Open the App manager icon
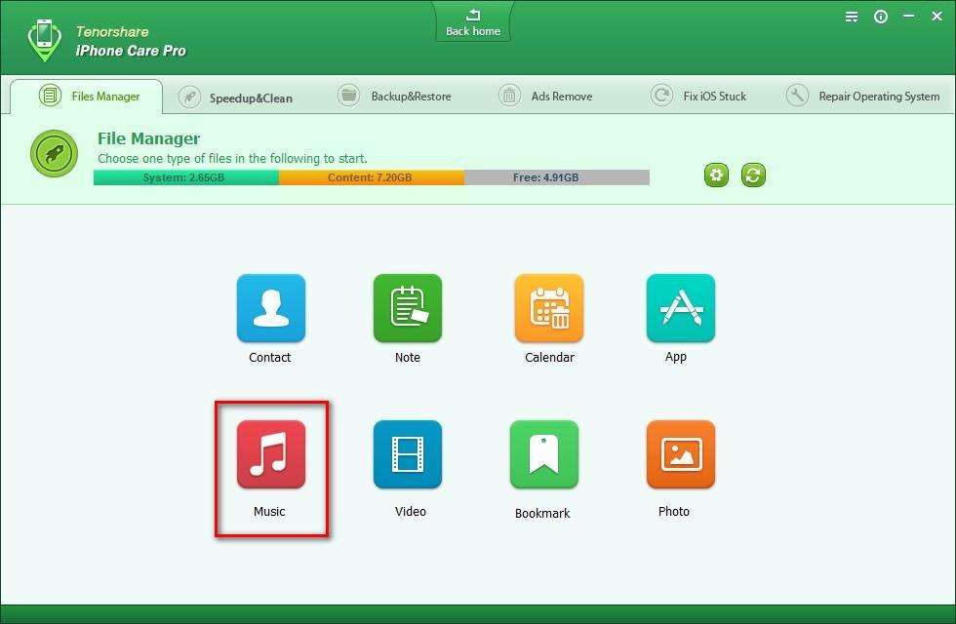The image size is (956, 624). pyautogui.click(x=681, y=308)
